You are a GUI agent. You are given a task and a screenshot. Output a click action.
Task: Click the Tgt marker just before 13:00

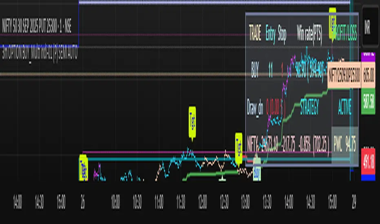pyautogui.click(x=239, y=148)
